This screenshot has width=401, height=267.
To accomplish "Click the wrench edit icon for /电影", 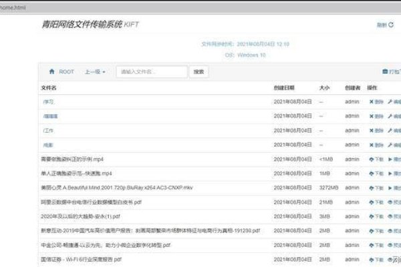I will coord(390,145).
